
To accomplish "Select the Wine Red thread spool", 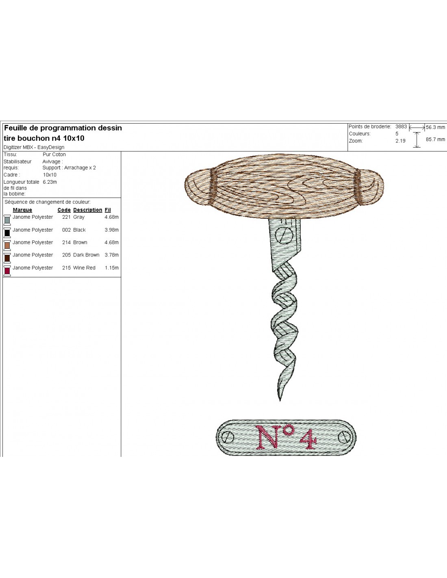I will pyautogui.click(x=7, y=271).
